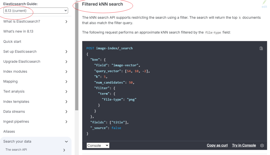Open the Console format dropdown
The width and height of the screenshot is (270, 155).
tap(98, 145)
